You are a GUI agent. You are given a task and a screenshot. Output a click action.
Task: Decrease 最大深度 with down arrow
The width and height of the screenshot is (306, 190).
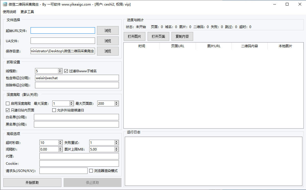pos(71,105)
